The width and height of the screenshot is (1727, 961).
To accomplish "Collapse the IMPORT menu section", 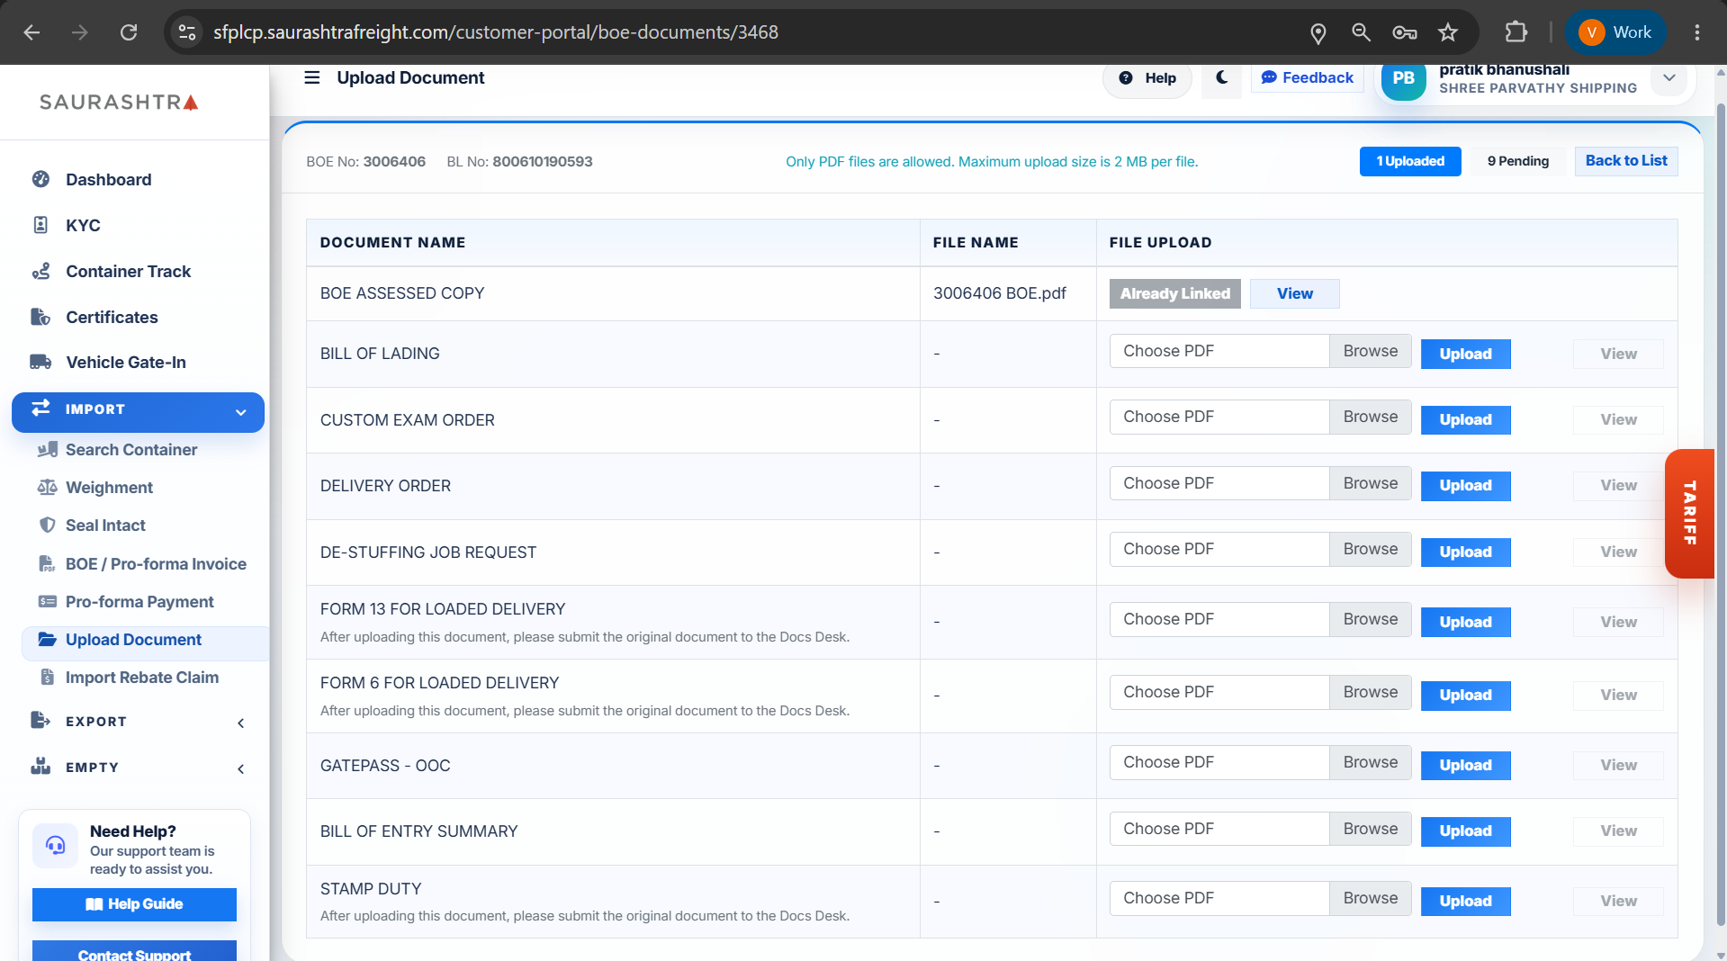I will pyautogui.click(x=138, y=411).
